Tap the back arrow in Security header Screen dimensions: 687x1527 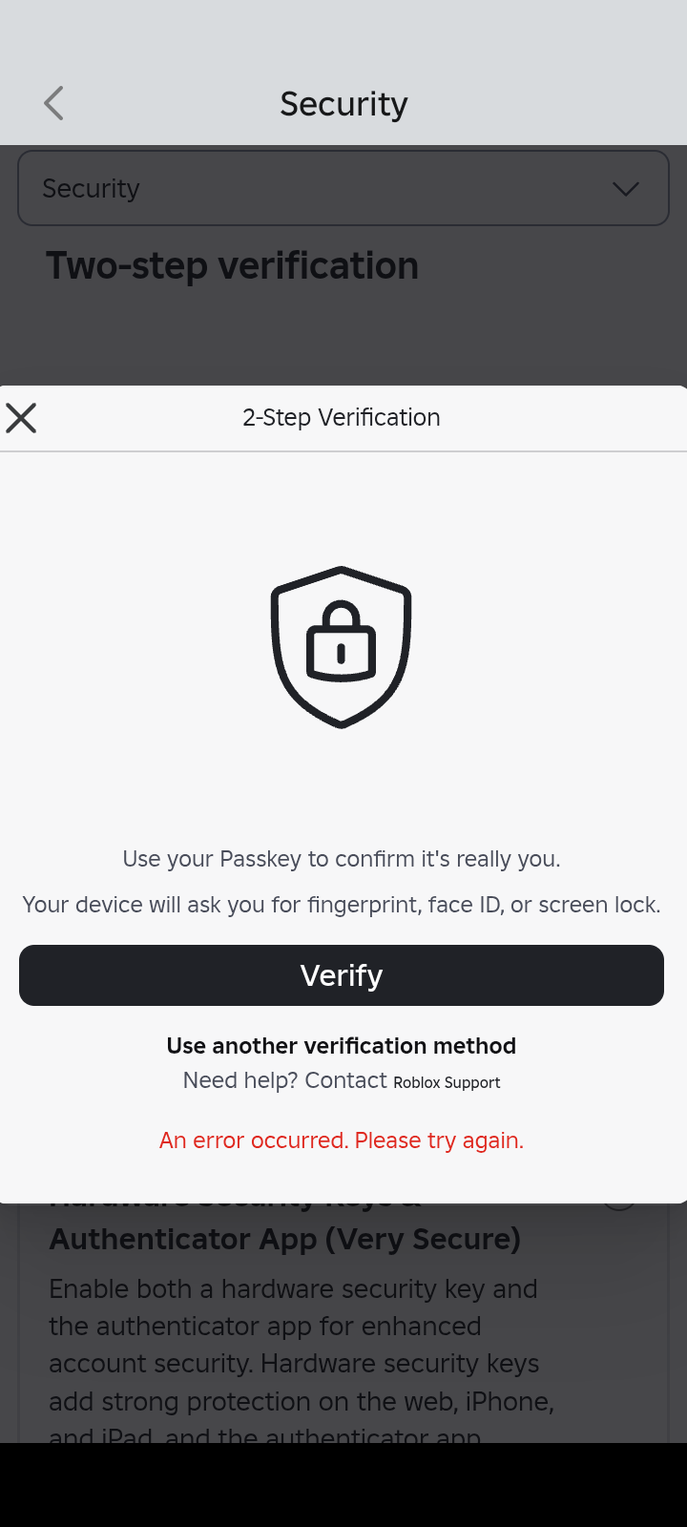(54, 103)
